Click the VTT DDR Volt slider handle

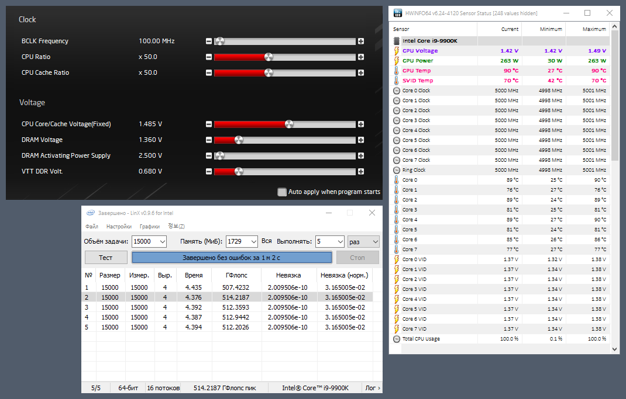pyautogui.click(x=239, y=171)
